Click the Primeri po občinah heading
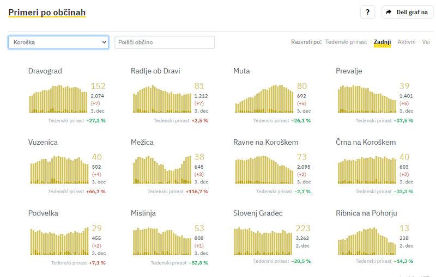The width and height of the screenshot is (436, 277). pos(47,12)
